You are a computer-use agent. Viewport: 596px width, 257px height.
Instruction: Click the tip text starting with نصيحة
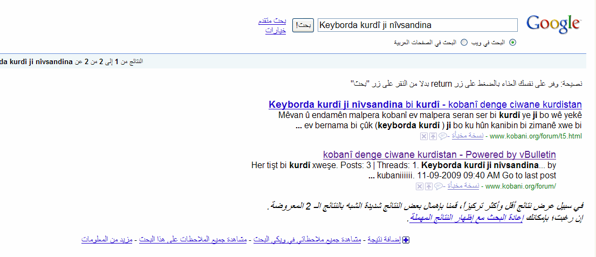coord(467,84)
